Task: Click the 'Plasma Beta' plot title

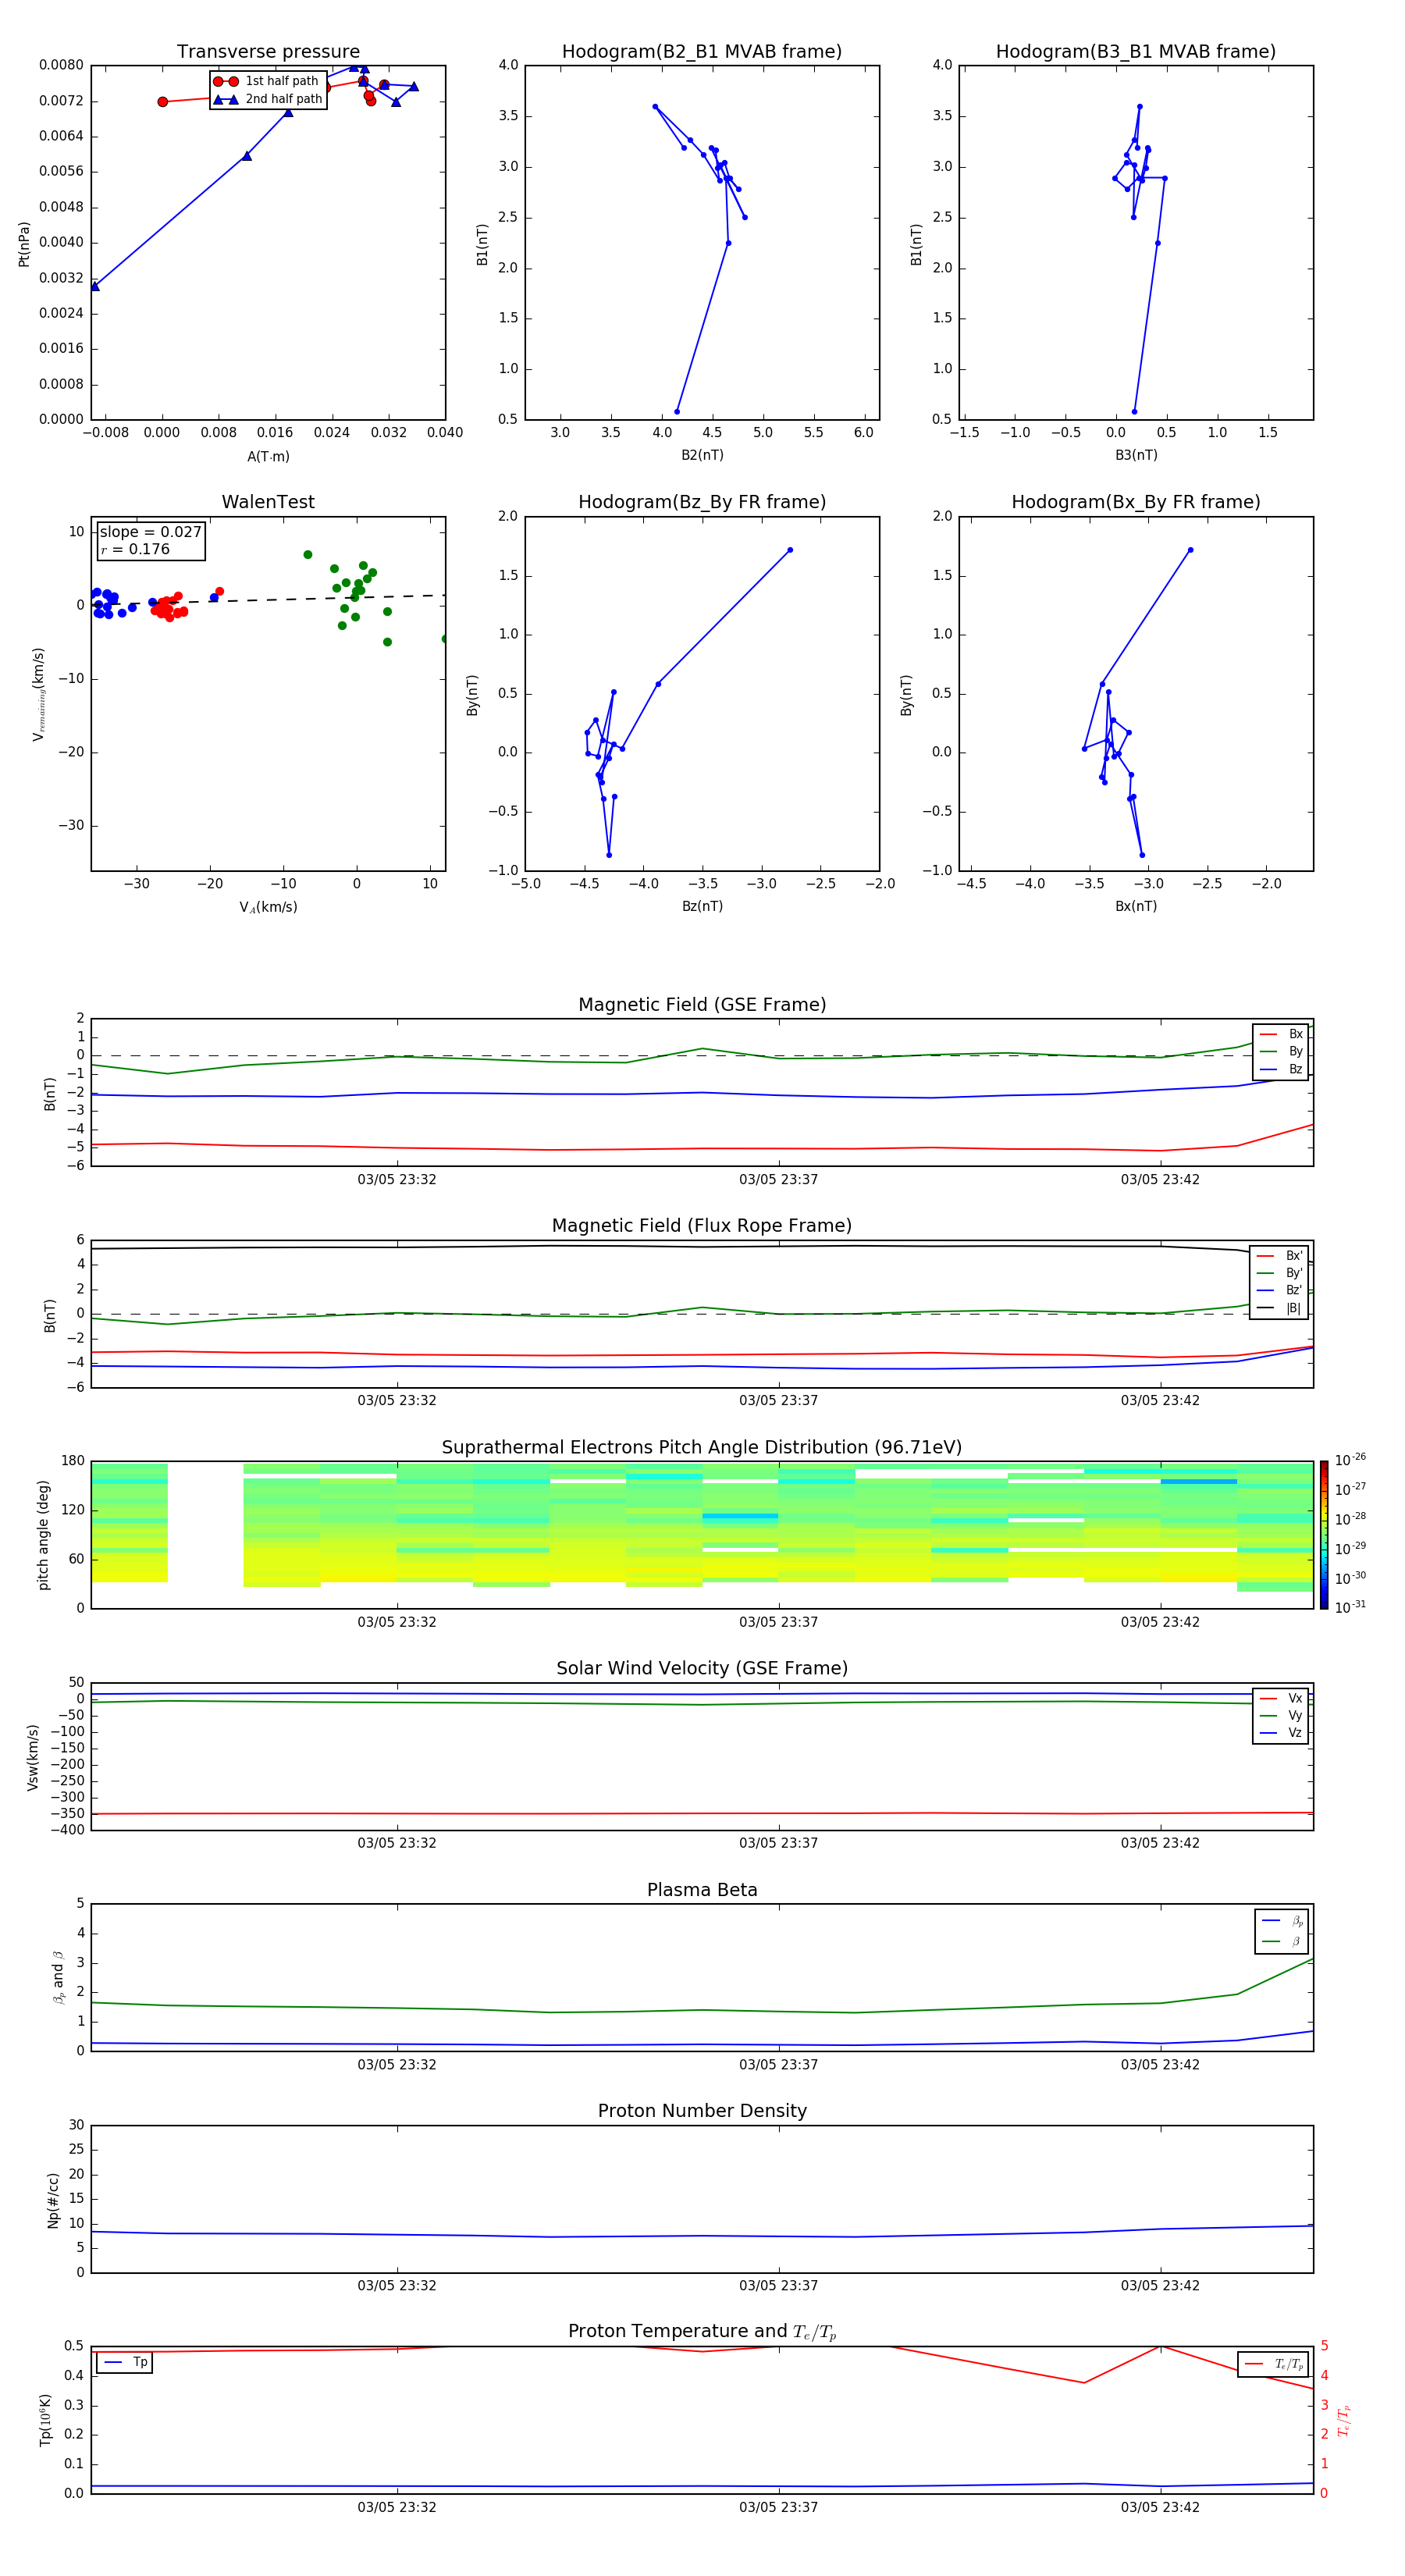Action: point(702,1890)
